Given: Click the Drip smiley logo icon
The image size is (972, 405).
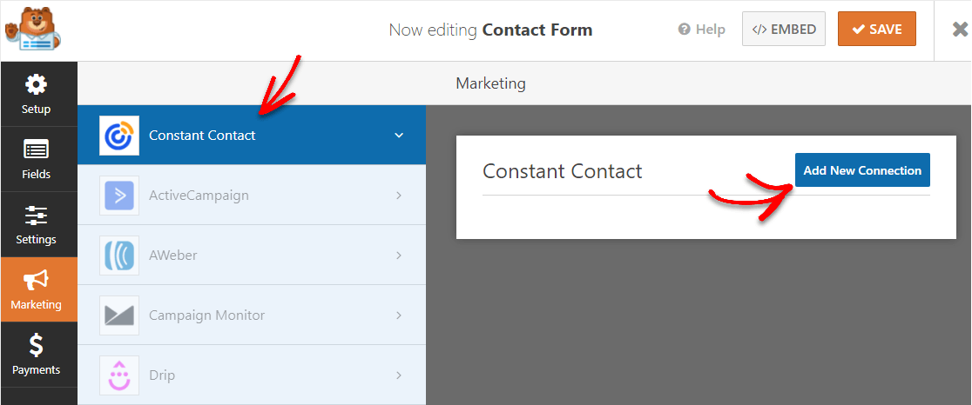Looking at the screenshot, I should (119, 375).
